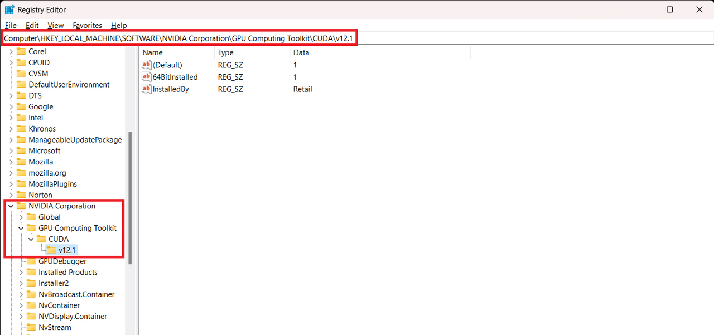Select the Mozilla key folder icon
Image resolution: width=714 pixels, height=335 pixels.
pyautogui.click(x=21, y=162)
